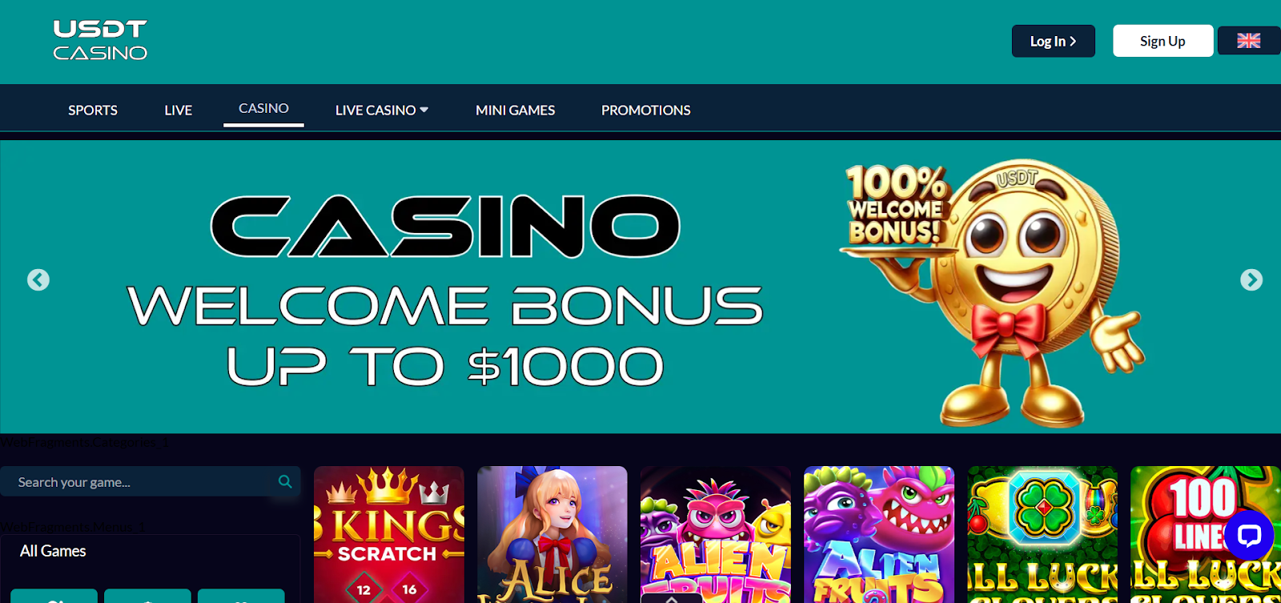Select the Live menu item
This screenshot has width=1281, height=603.
179,110
